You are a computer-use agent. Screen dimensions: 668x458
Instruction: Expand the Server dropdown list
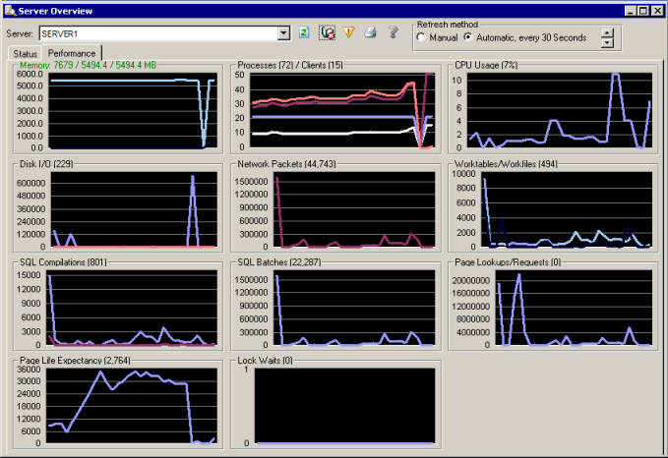pyautogui.click(x=284, y=33)
